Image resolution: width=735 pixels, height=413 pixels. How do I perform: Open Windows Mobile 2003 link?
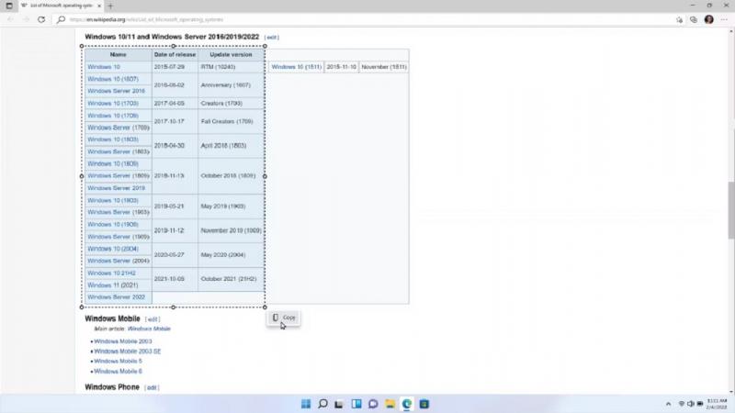123,341
